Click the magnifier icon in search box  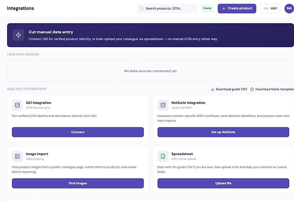point(142,8)
